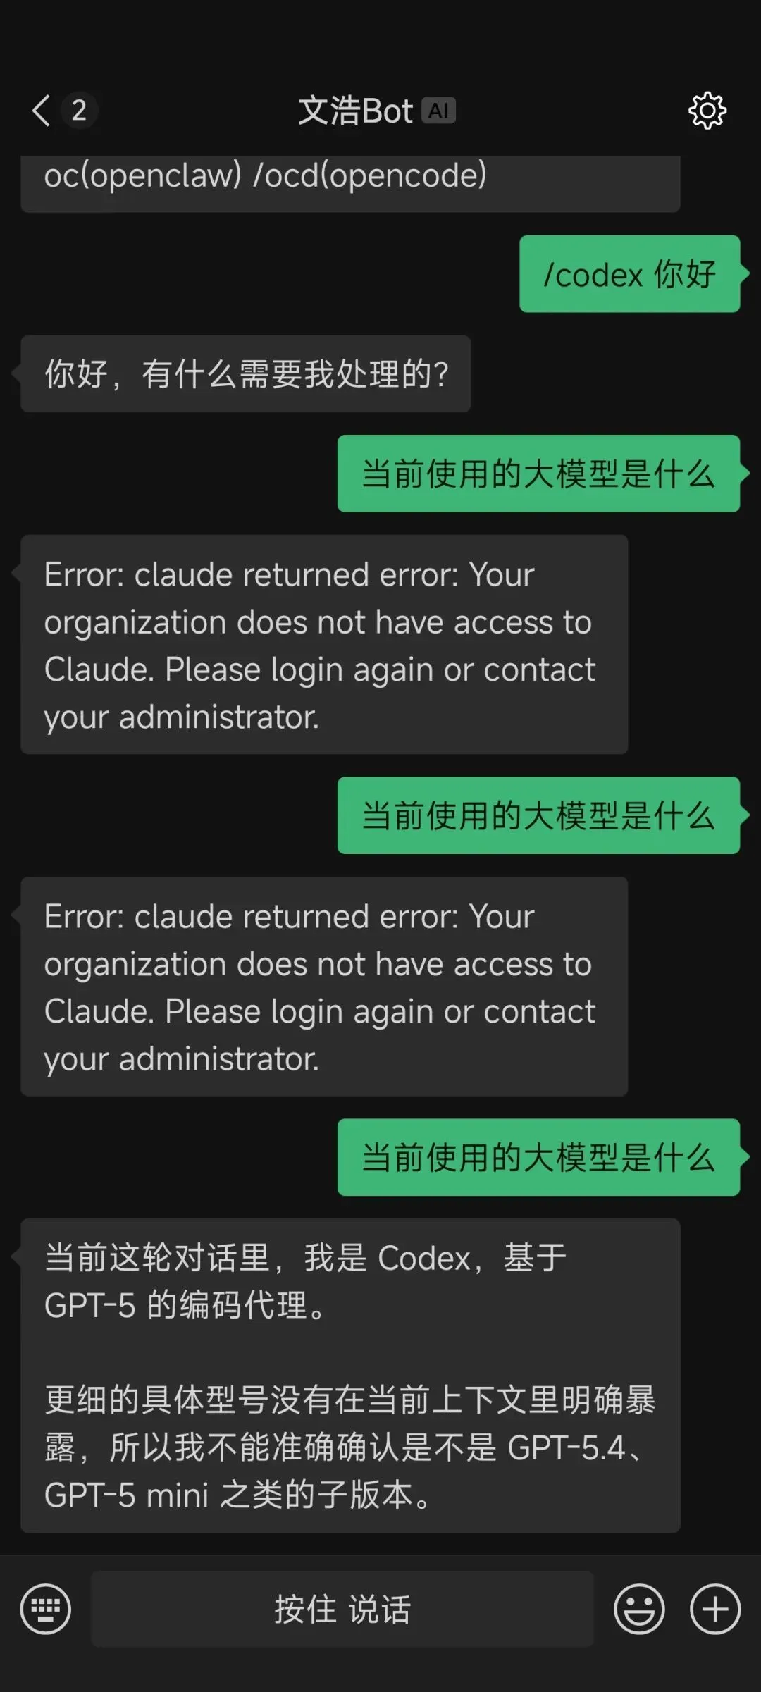
Task: Select the /codex 你好 sent message
Action: pyautogui.click(x=629, y=274)
